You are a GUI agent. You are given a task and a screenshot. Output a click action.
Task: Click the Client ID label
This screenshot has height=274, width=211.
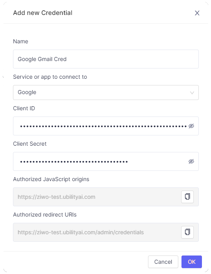pyautogui.click(x=24, y=108)
